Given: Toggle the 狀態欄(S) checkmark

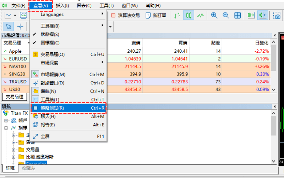Looking at the screenshot, I should 68,34.
